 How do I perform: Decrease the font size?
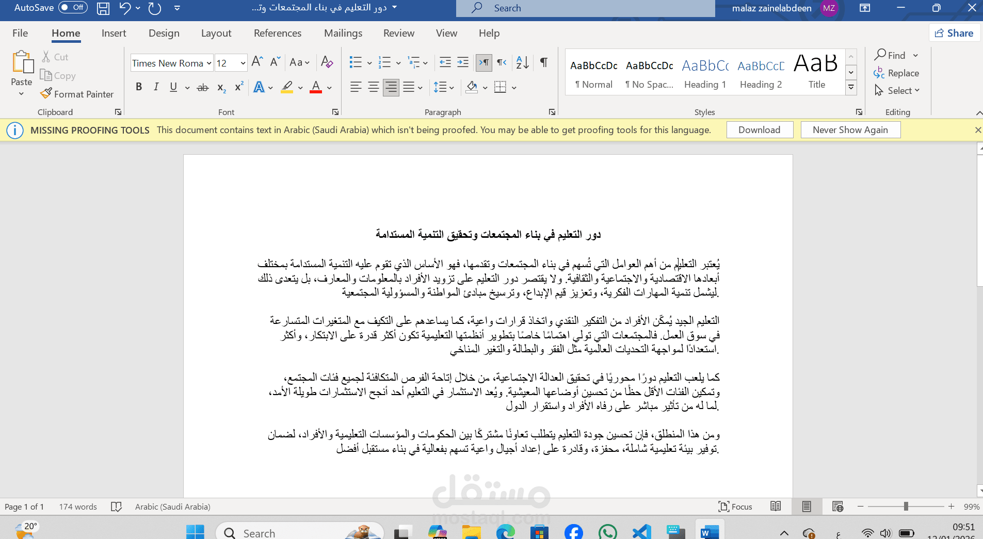276,62
